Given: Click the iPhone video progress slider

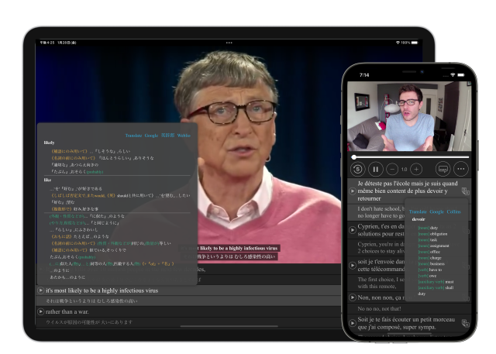Looking at the screenshot, I should pyautogui.click(x=410, y=156).
